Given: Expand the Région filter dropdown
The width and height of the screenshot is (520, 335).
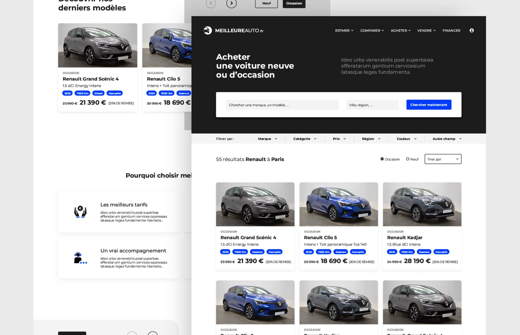Looking at the screenshot, I should point(371,139).
